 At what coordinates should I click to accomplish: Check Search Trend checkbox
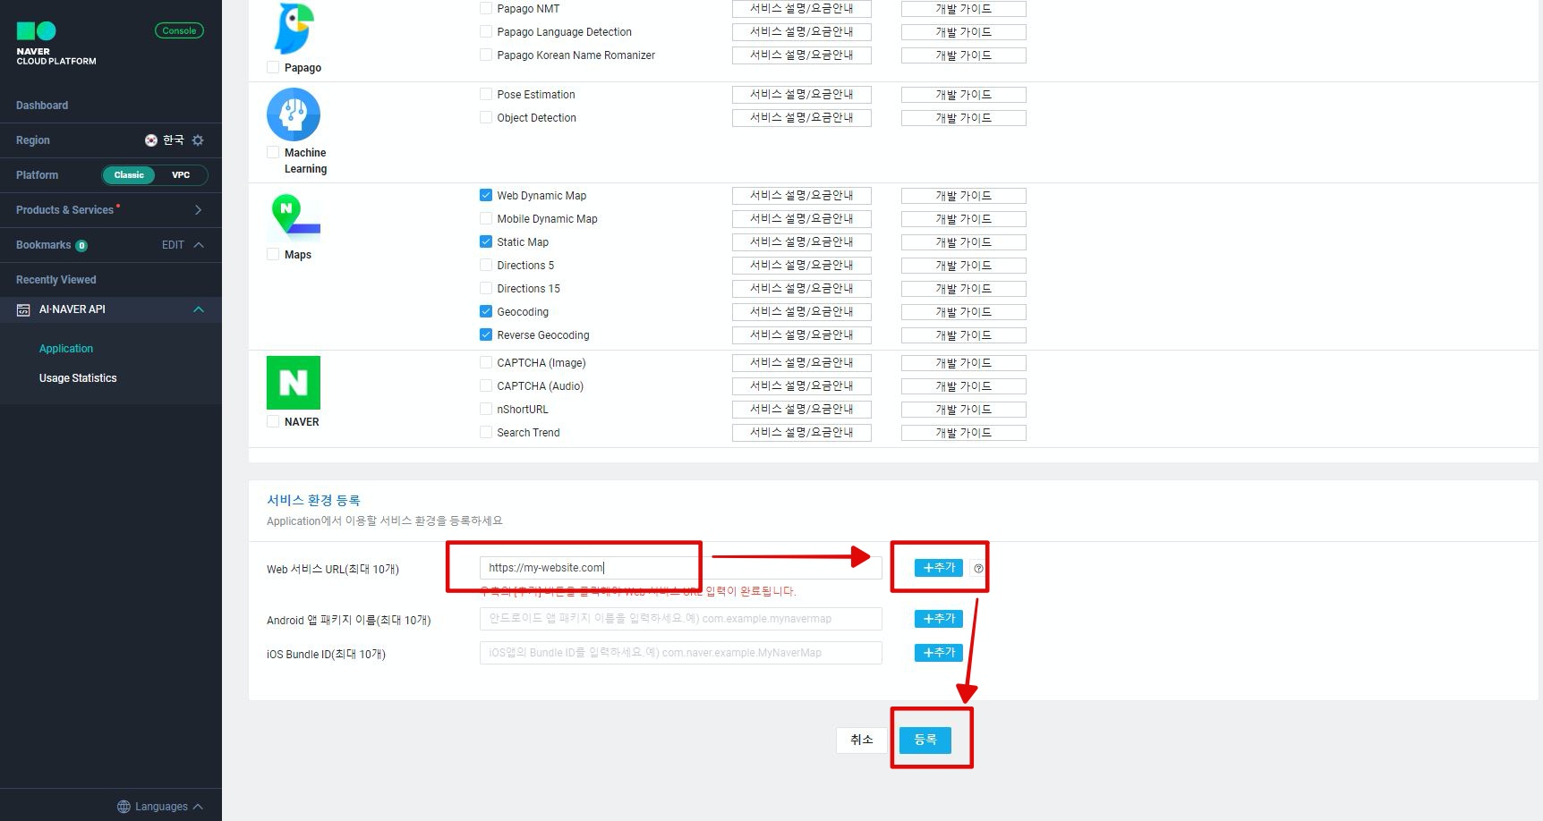coord(486,432)
